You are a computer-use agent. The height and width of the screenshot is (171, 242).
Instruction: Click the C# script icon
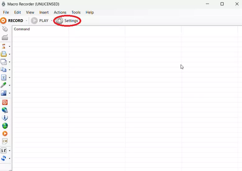pos(5,141)
